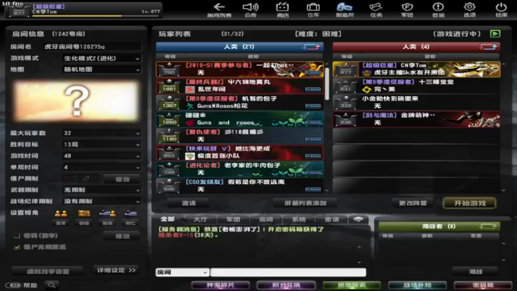Click 修改 button next to 僵尸限制
The height and width of the screenshot is (291, 517).
click(x=122, y=179)
